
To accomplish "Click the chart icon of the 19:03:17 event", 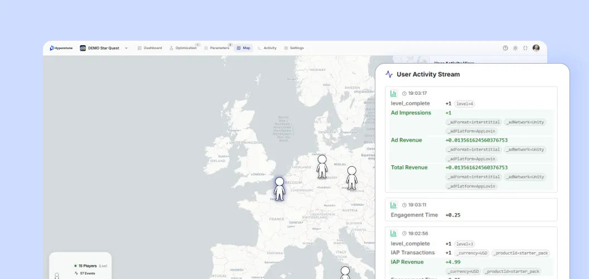I will click(393, 93).
